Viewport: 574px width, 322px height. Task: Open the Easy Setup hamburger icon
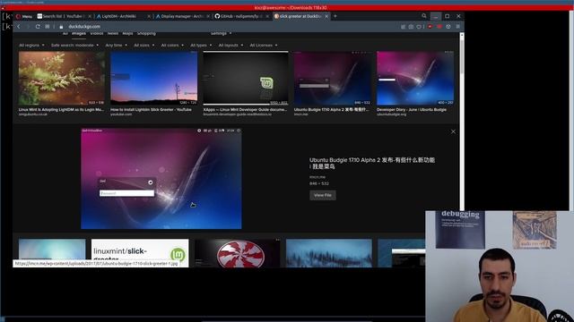[x=457, y=27]
